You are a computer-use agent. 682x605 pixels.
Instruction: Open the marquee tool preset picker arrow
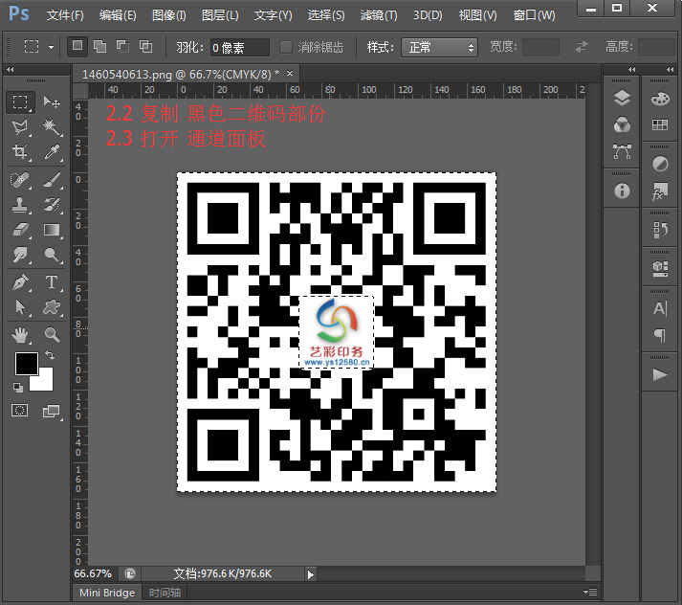51,47
